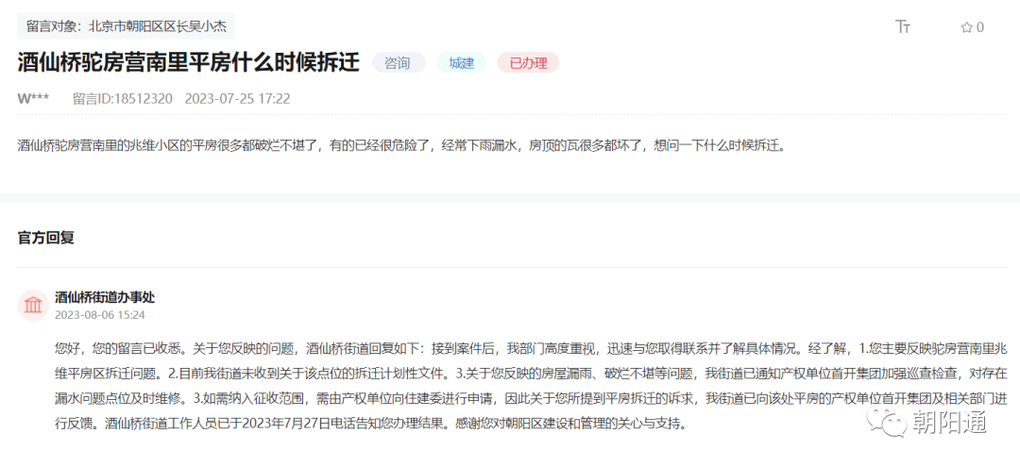Viewport: 1020px width, 467px height.
Task: Click the post timestamp 2023-07-25 17:22
Action: tap(237, 98)
